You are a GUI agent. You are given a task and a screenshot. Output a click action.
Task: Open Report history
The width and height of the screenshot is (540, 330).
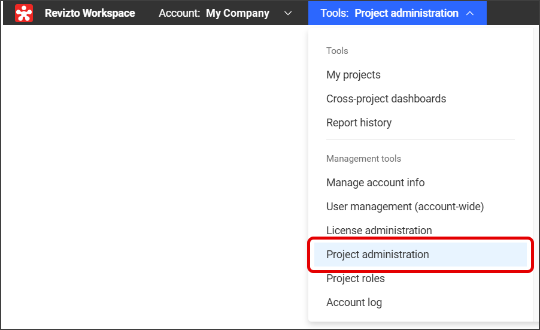[x=359, y=123]
